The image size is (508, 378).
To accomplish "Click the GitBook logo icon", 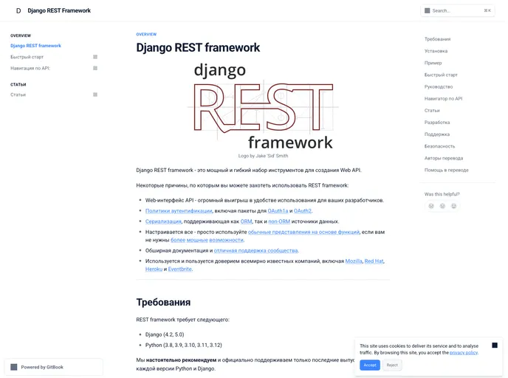I will [x=14, y=367].
